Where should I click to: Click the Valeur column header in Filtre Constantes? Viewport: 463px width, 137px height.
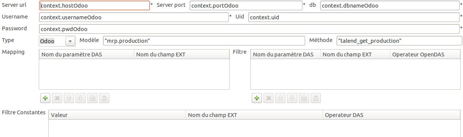point(118,115)
